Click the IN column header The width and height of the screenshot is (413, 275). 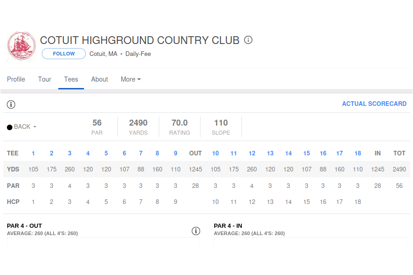point(378,154)
